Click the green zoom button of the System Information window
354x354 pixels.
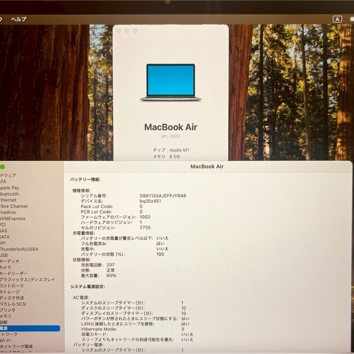[x=2, y=167]
